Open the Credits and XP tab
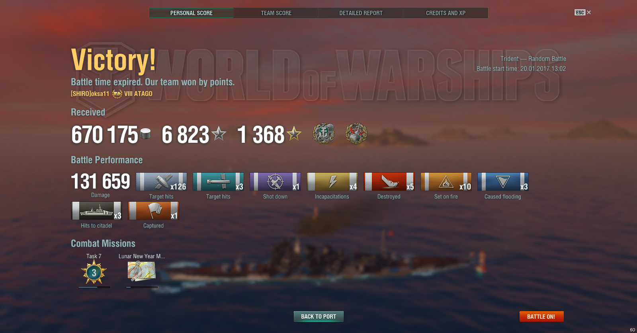The image size is (637, 333). pos(446,13)
